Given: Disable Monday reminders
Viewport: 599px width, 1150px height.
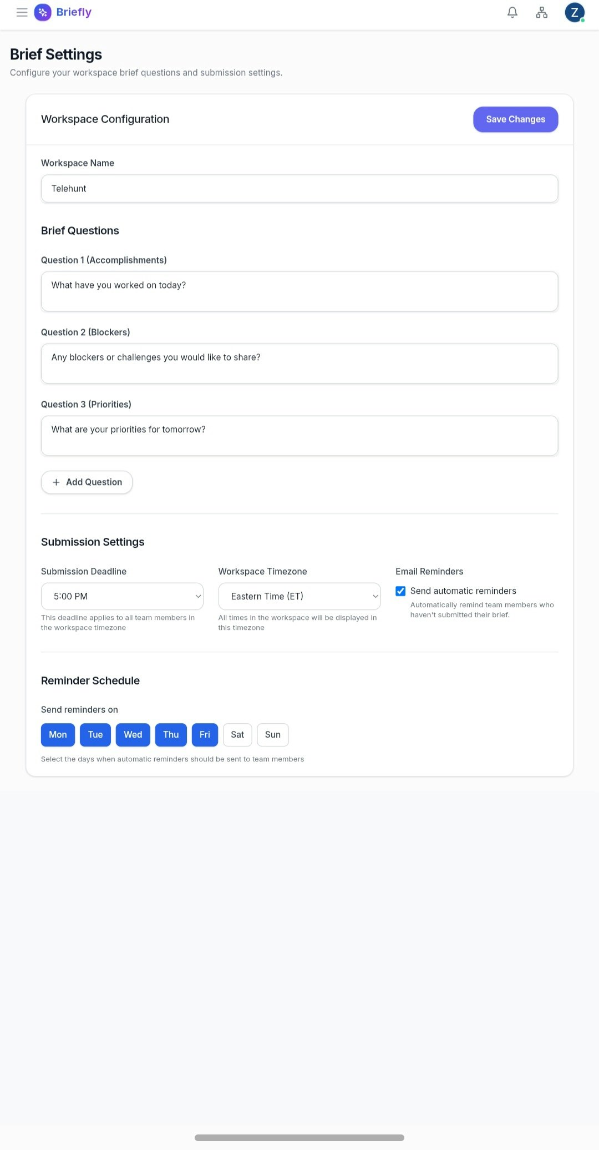Looking at the screenshot, I should pyautogui.click(x=58, y=735).
